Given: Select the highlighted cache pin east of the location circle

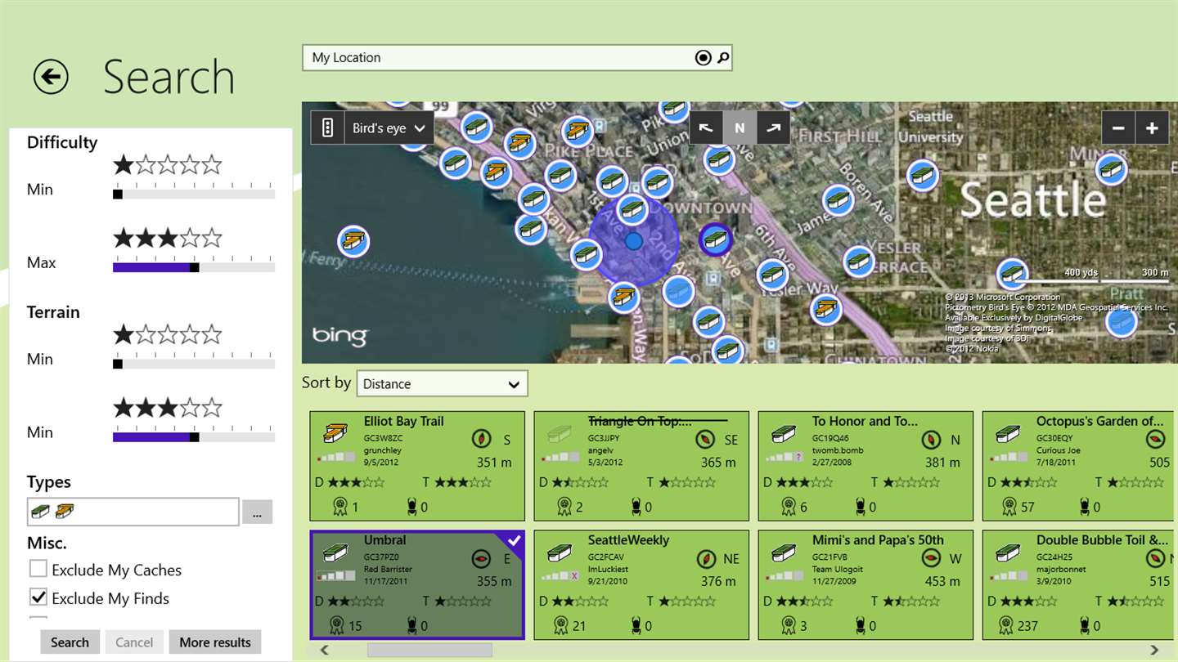Looking at the screenshot, I should click(716, 239).
